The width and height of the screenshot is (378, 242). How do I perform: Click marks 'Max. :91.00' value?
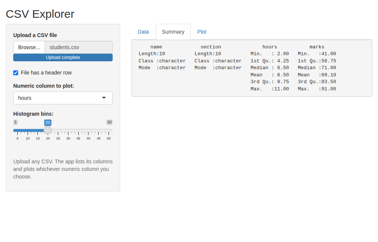[317, 89]
